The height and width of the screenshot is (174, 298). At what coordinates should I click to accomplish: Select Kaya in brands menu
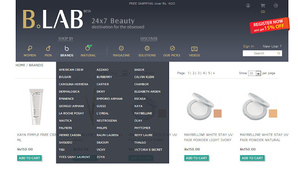(x=138, y=106)
